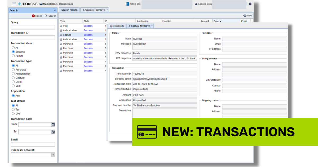This screenshot has width=318, height=167.
Task: Click the Billing contact Country field
Action: point(254,86)
